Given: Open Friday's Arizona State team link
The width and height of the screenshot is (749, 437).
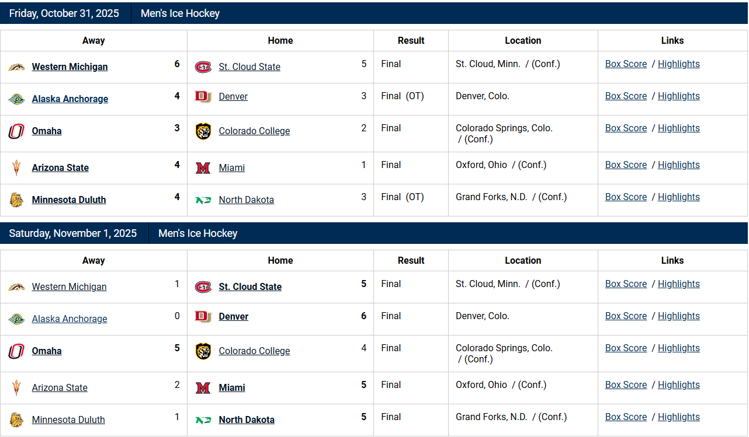Looking at the screenshot, I should pos(60,168).
